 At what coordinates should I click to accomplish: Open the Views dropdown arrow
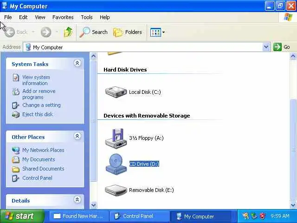point(163,32)
